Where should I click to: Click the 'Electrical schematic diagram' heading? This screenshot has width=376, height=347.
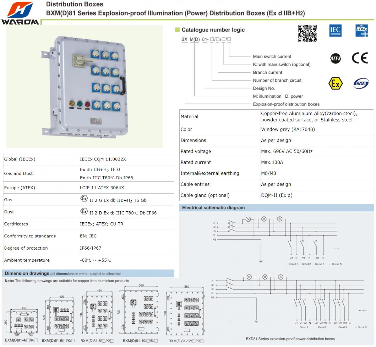click(x=213, y=208)
